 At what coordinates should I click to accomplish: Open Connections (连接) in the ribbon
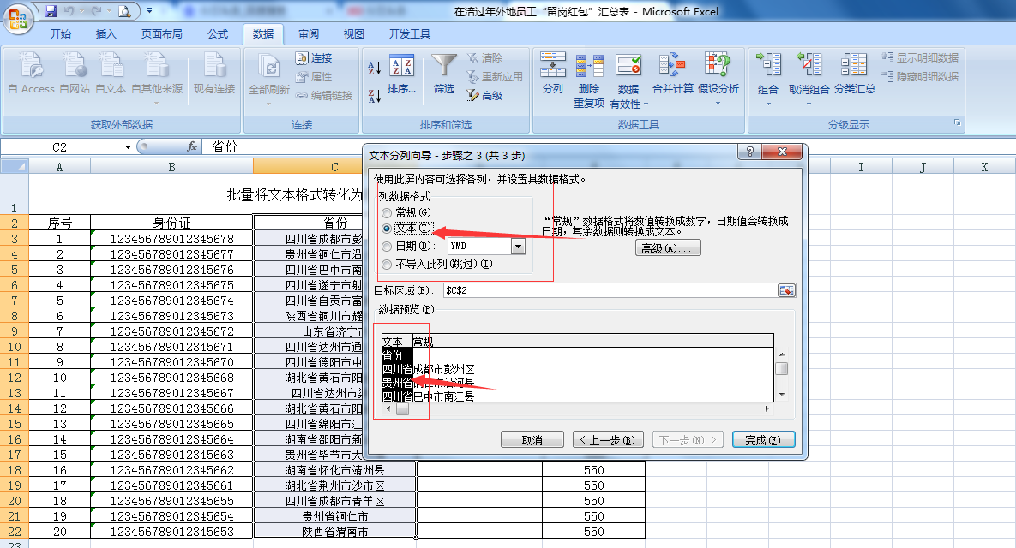315,57
